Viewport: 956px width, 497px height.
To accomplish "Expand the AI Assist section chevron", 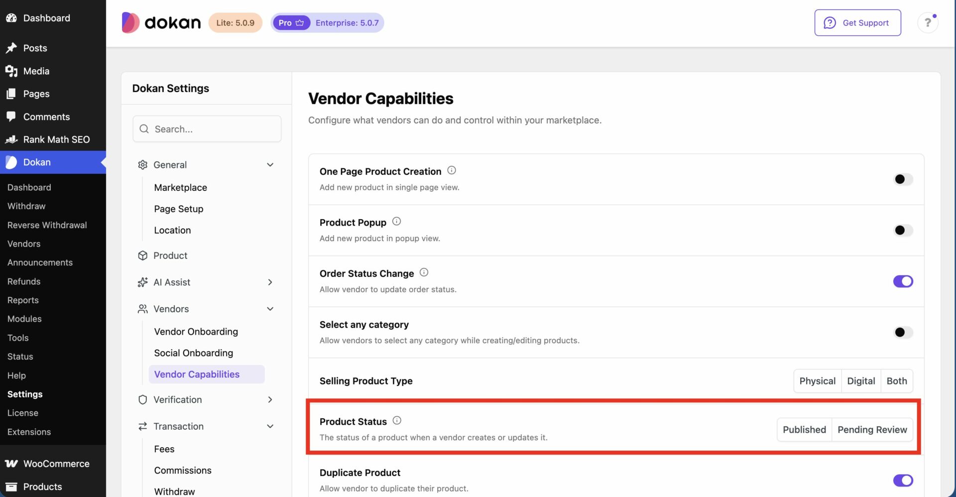I will click(270, 282).
